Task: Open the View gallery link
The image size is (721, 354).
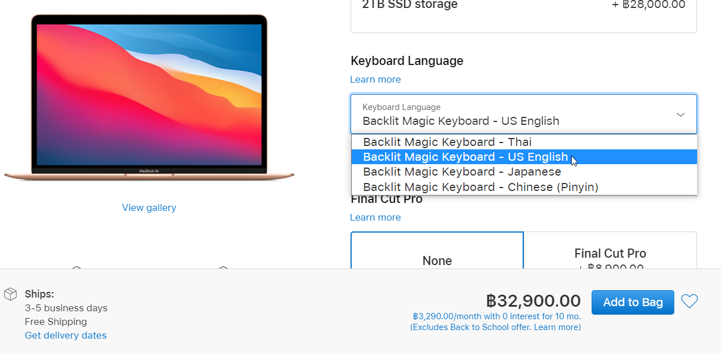Action: pos(149,207)
